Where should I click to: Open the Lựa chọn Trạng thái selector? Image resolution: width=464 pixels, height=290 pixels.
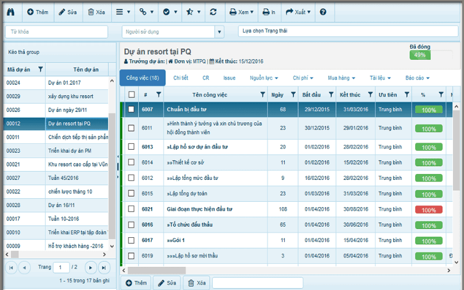coord(348,31)
